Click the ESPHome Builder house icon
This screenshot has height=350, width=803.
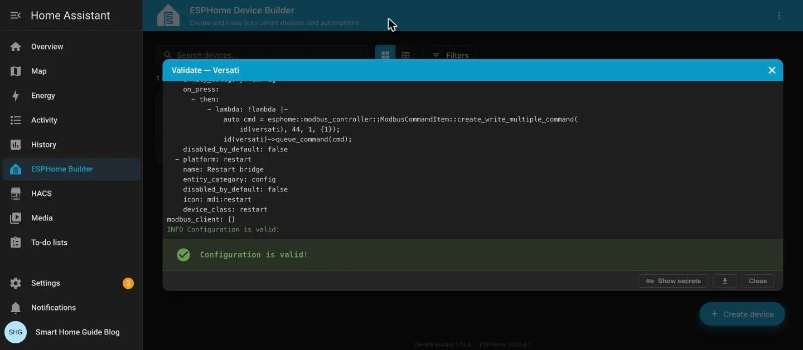tap(16, 169)
